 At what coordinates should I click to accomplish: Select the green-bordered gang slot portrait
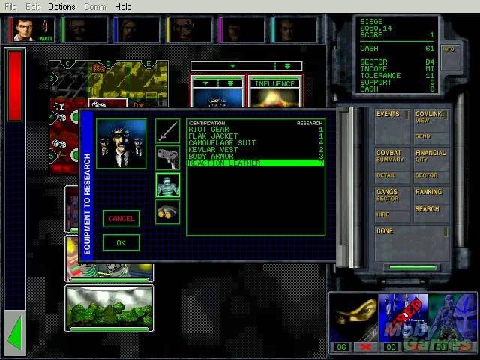[85, 30]
